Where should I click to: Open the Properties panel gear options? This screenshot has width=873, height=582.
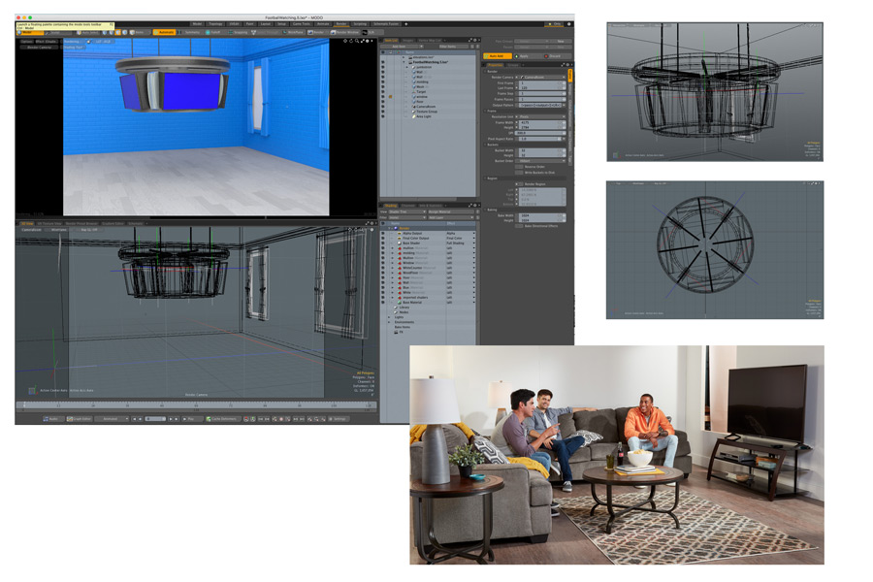tap(567, 65)
